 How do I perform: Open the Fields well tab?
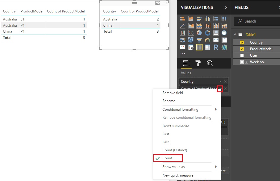(x=186, y=63)
